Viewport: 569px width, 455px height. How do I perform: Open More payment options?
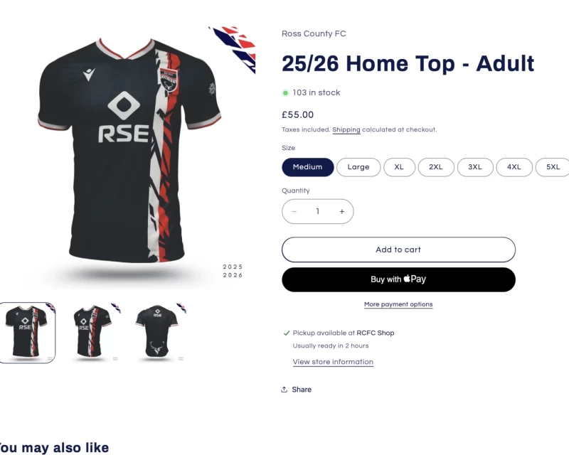[398, 304]
